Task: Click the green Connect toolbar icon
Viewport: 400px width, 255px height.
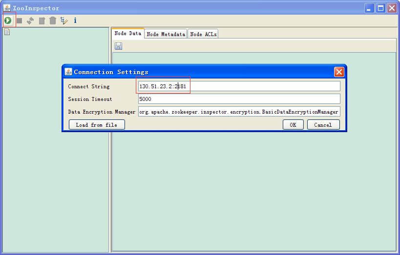Action: click(8, 20)
